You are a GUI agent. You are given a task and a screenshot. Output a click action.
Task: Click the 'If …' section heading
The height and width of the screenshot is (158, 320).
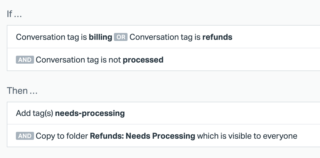(x=14, y=14)
